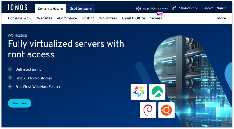Open Email & Office menu

coord(133,18)
